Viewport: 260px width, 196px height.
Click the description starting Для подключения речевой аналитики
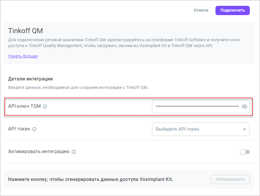pos(124,43)
